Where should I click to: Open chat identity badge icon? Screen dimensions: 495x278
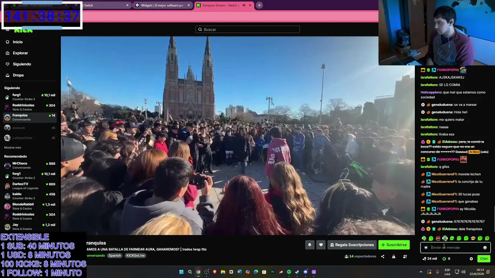click(426, 247)
